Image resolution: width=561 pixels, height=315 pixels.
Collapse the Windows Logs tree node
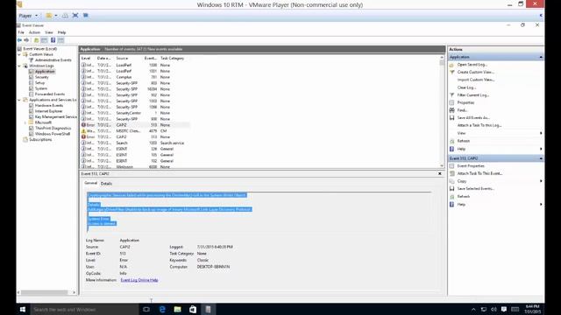point(19,66)
